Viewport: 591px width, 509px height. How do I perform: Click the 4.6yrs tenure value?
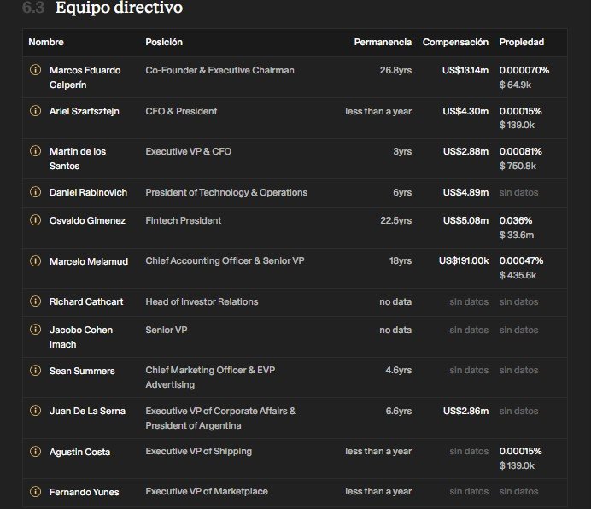[x=398, y=370]
